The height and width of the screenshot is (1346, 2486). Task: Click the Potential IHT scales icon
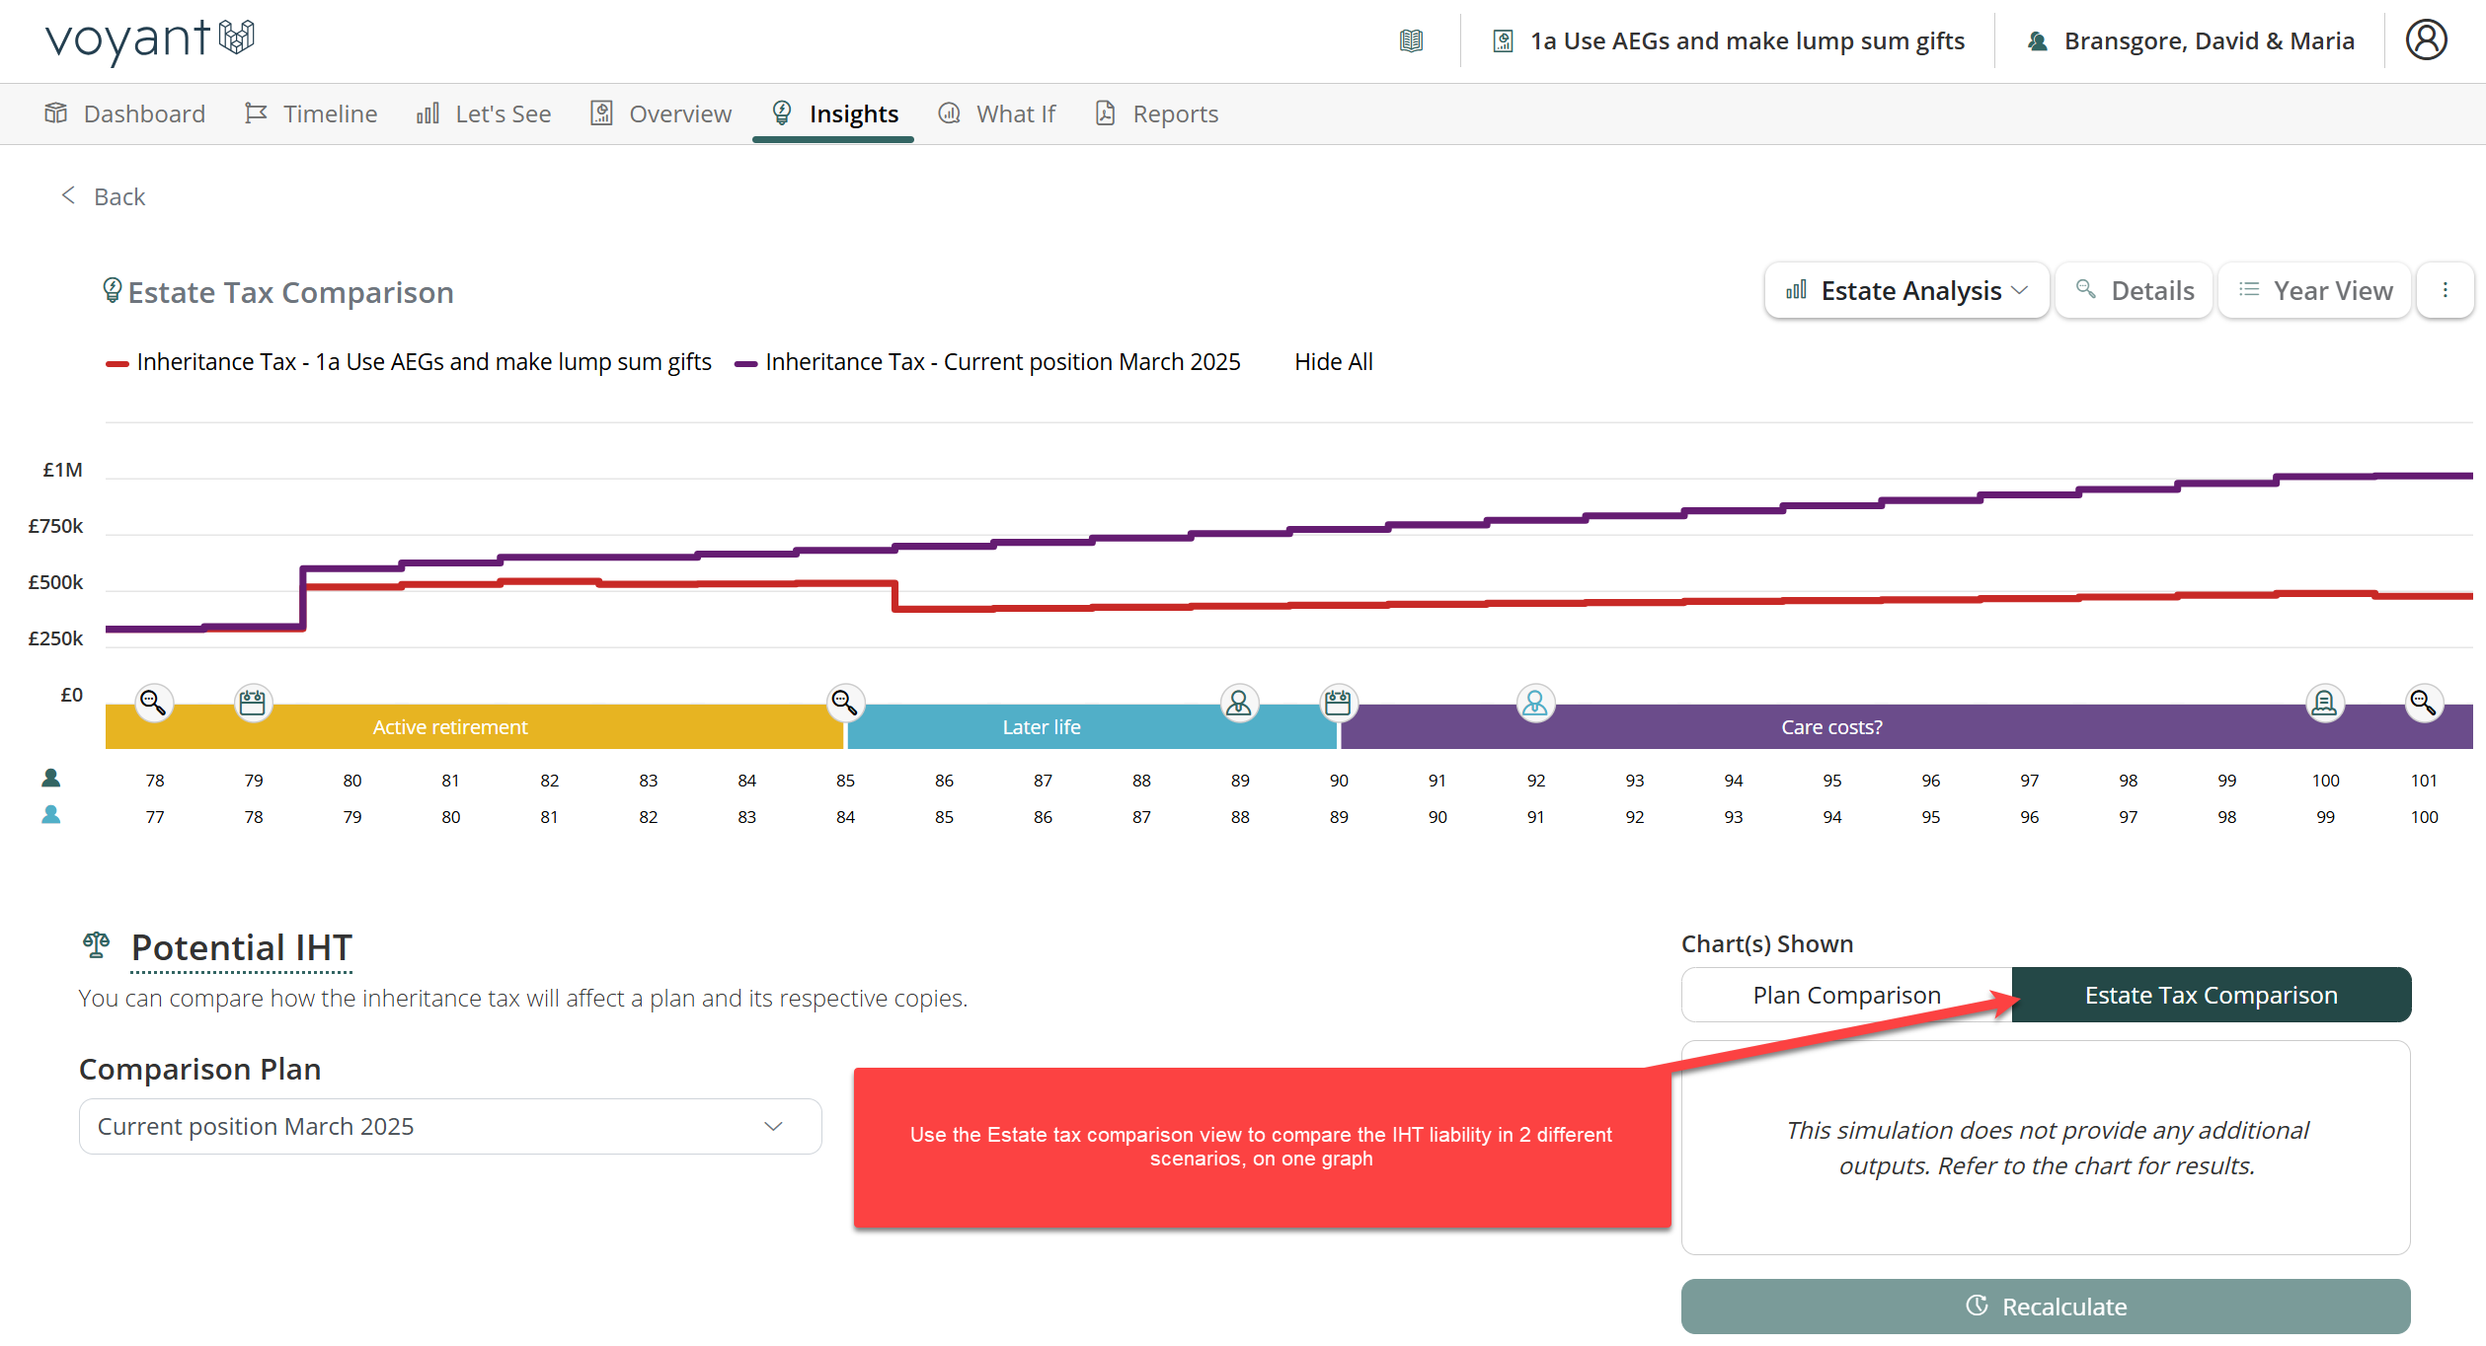click(96, 945)
